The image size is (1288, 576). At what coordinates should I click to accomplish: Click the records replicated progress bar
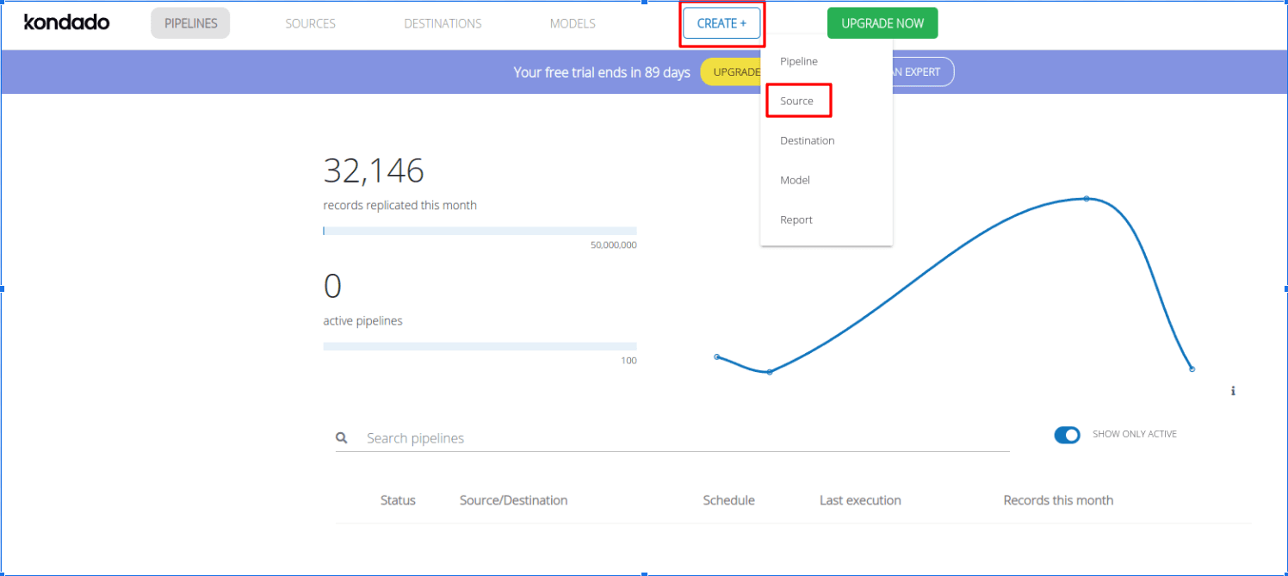coord(480,231)
